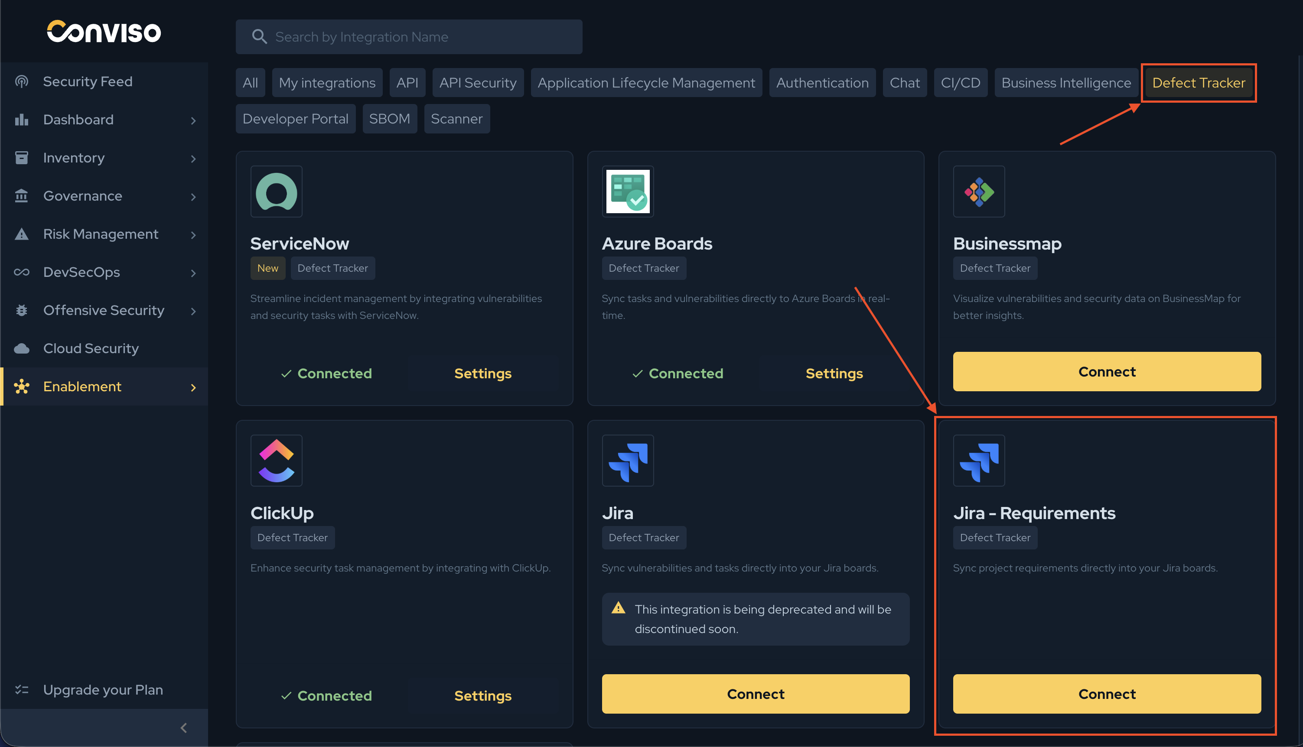Click the Jira logo thumbnail

tap(628, 461)
